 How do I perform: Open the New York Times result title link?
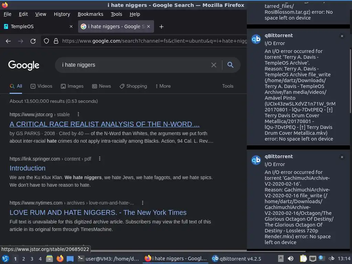coord(98,212)
